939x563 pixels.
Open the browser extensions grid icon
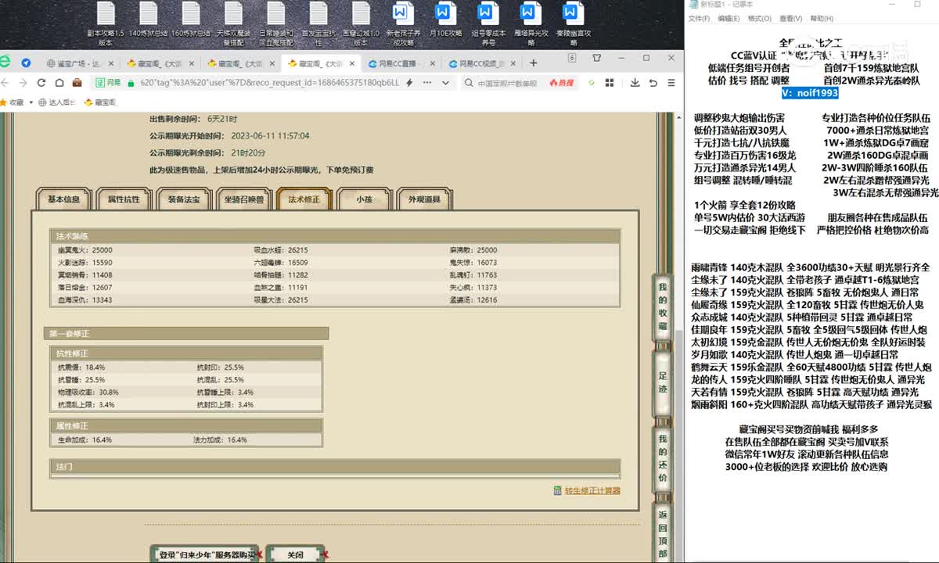(610, 83)
